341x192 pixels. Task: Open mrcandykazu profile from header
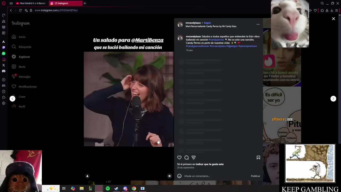(193, 23)
